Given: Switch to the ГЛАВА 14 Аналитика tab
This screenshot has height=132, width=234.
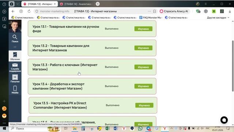Looking at the screenshot, I should [76, 4].
